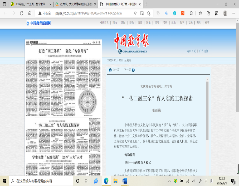
Task: Click the next article arrow icon 下一篇
Action: click(133, 70)
